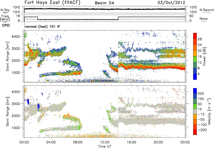214x148 pixels.
Task: Click the 'Fort Hays East (fitACF)' title
Action: (x=52, y=2)
